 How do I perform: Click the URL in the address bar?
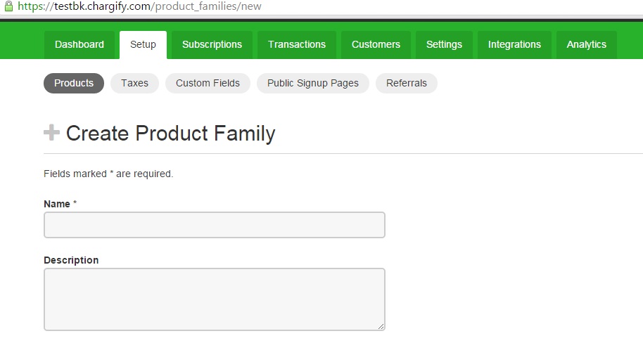(x=139, y=6)
